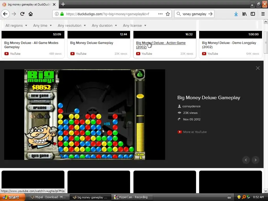
Task: Click the large Big Money video preview
Action: 85,115
